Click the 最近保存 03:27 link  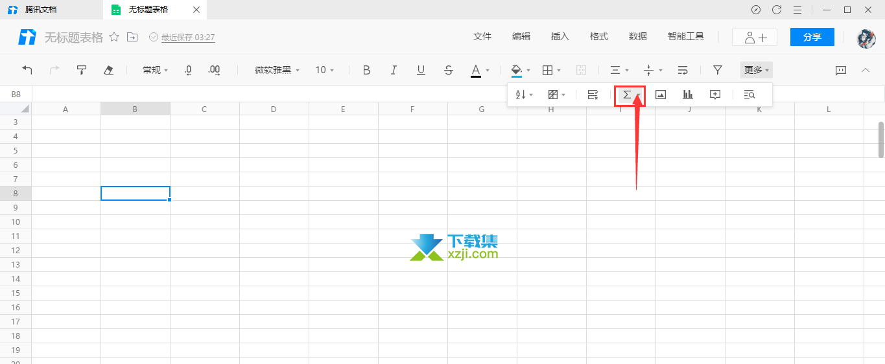pos(187,38)
